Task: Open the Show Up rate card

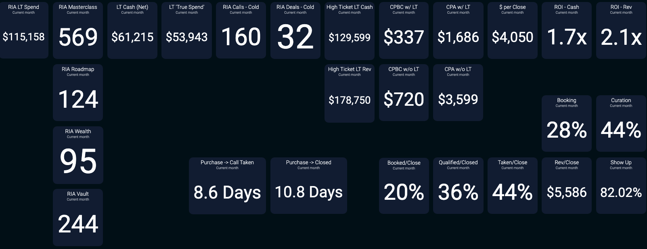Action: [x=621, y=186]
